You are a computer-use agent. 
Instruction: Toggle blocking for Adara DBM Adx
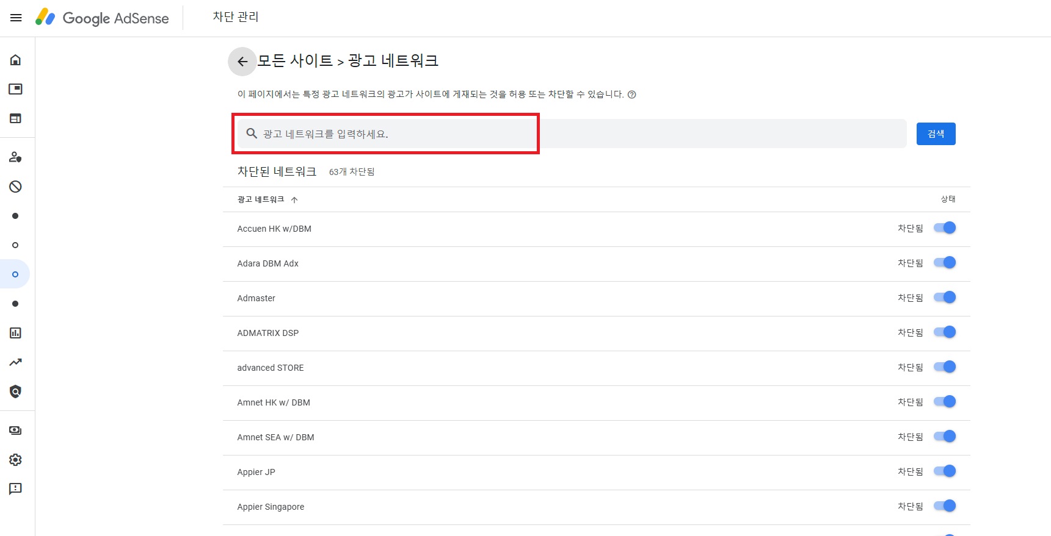tap(945, 263)
